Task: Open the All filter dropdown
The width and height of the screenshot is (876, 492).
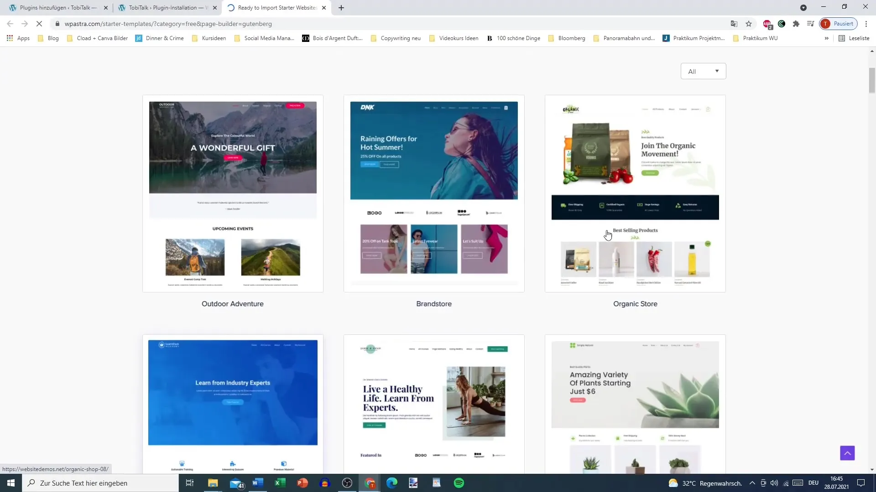Action: [703, 71]
